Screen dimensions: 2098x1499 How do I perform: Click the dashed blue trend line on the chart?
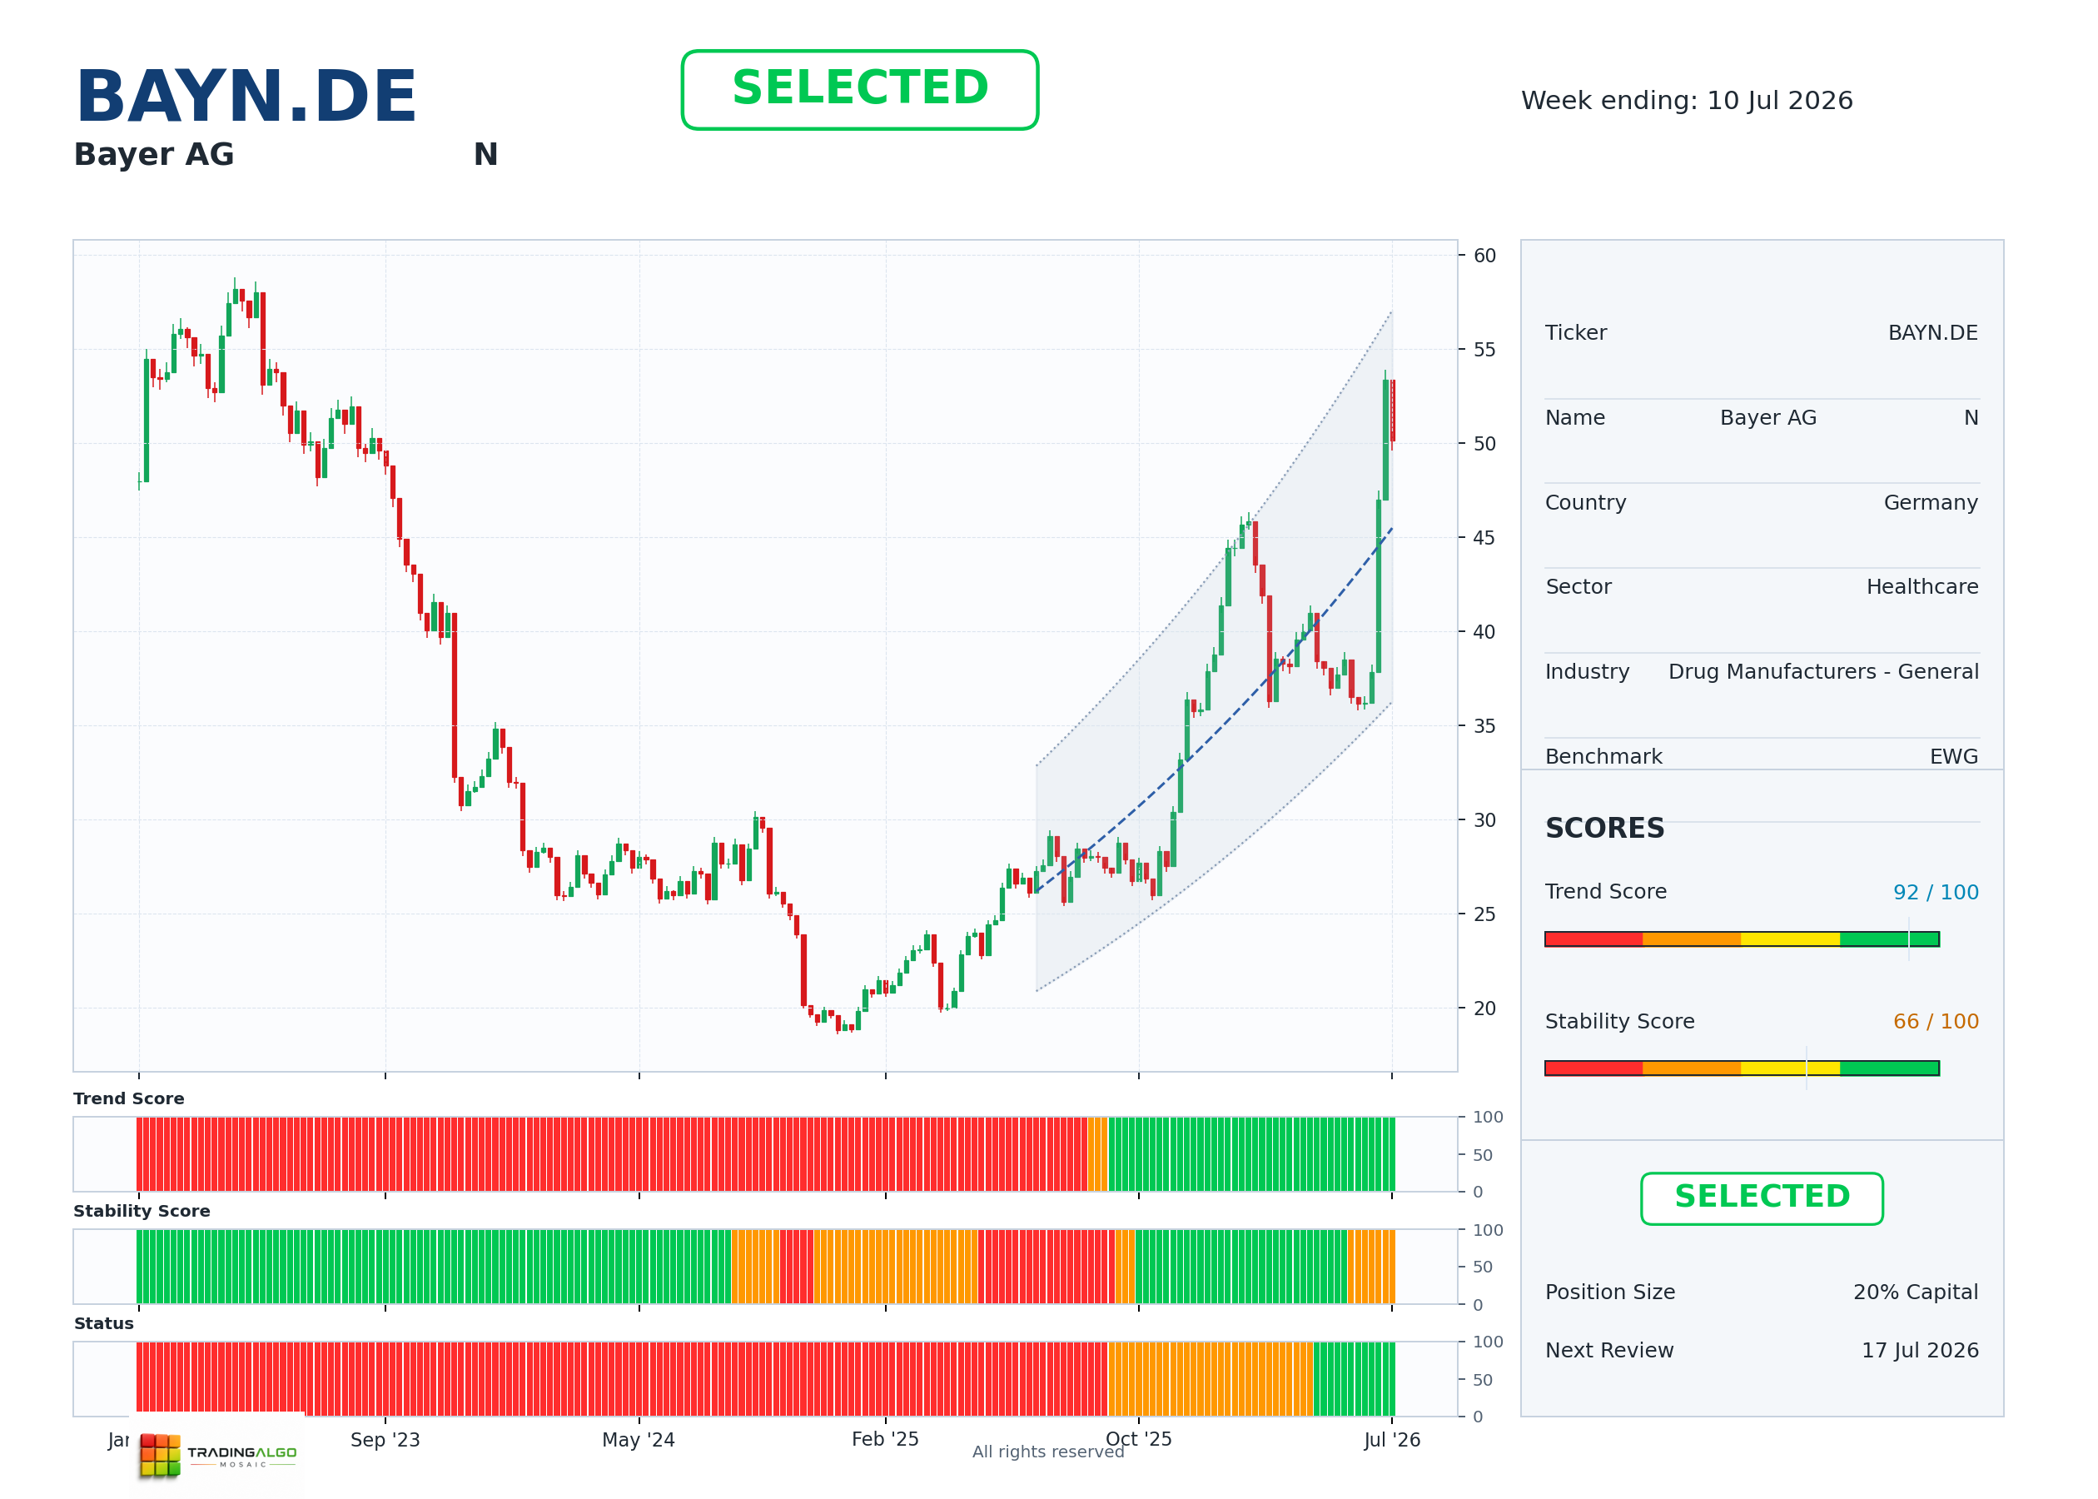click(x=1214, y=734)
